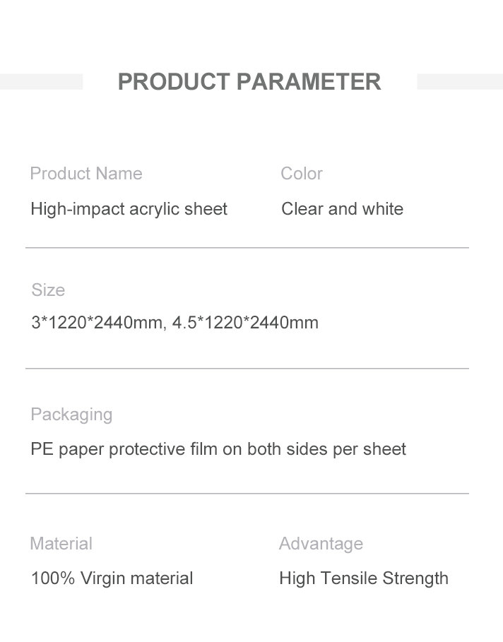This screenshot has height=642, width=503.
Task: Select the "Material" label
Action: pyautogui.click(x=61, y=544)
